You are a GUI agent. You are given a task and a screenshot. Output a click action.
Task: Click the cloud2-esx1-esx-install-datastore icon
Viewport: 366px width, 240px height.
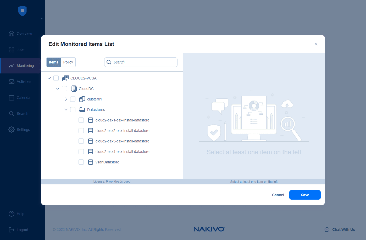click(91, 120)
